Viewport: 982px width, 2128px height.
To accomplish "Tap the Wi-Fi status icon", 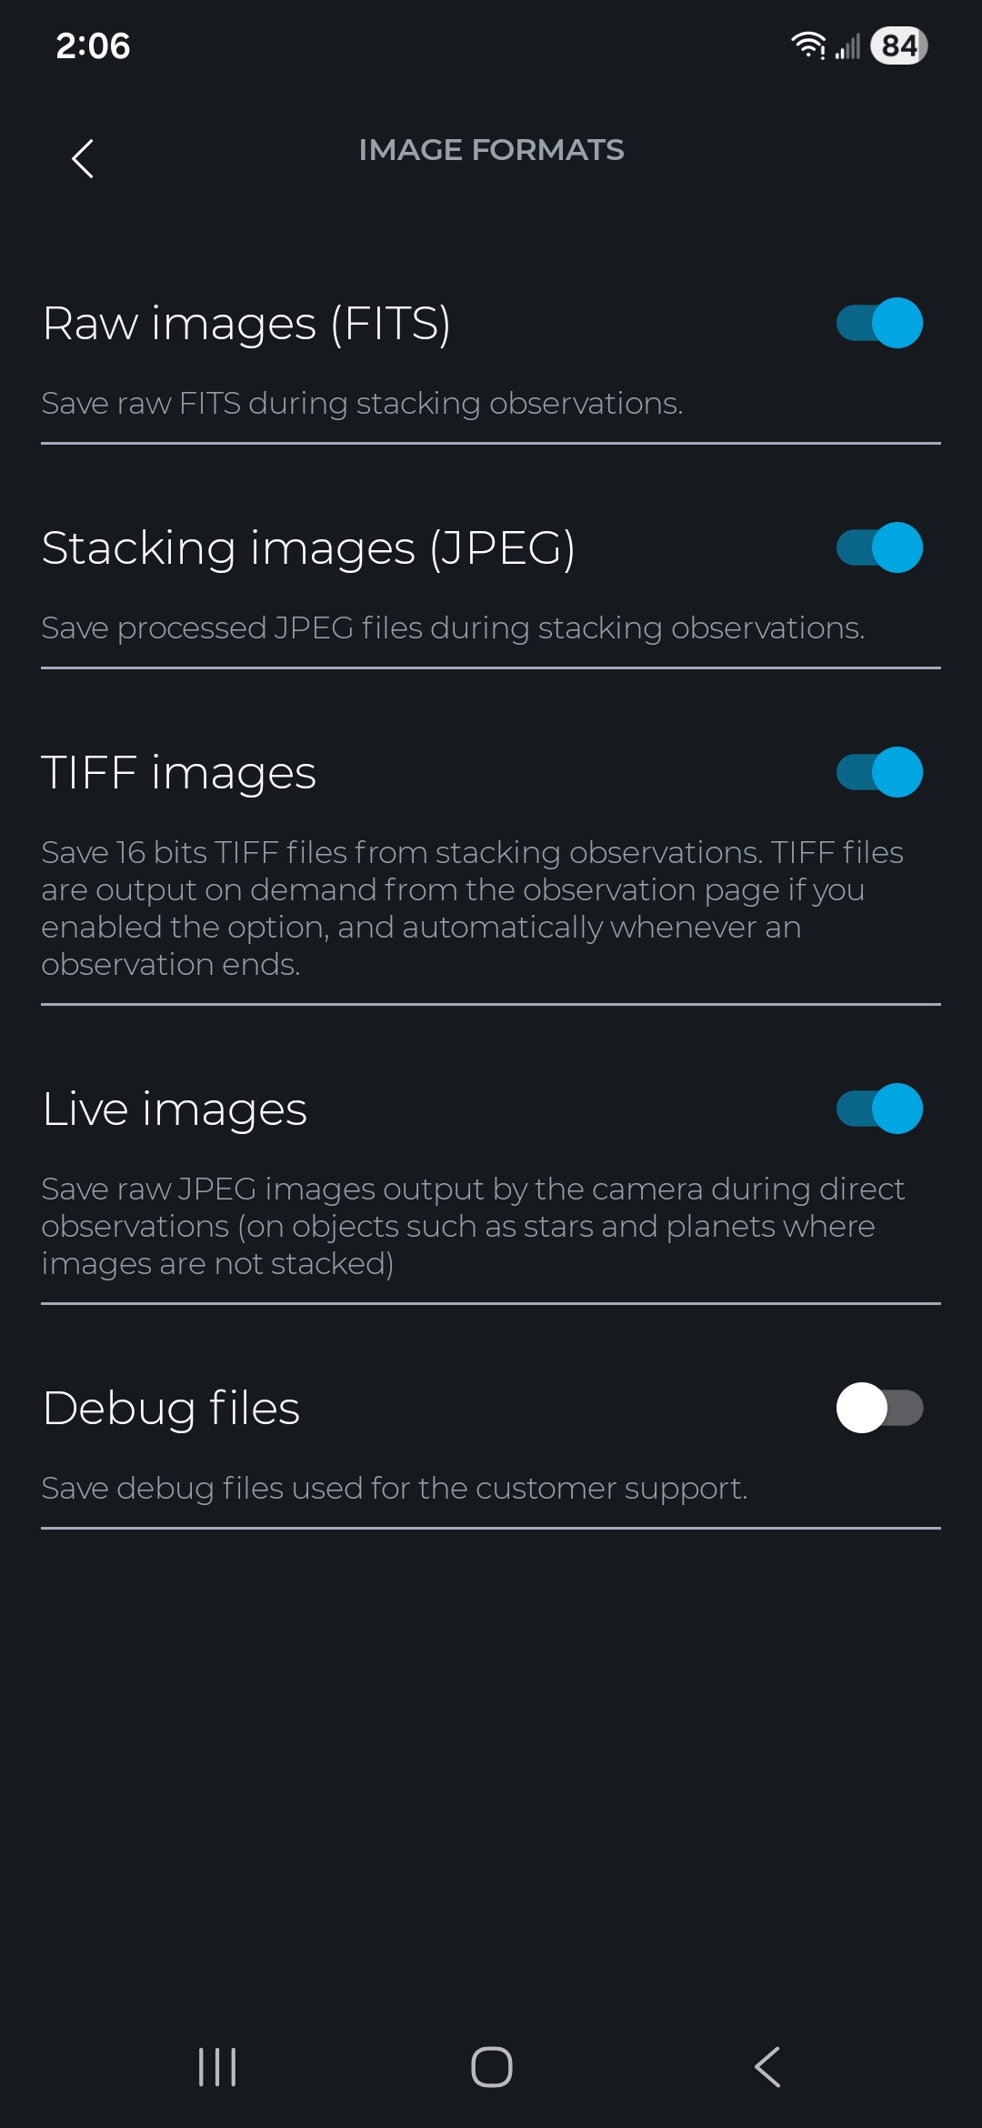I will (807, 45).
